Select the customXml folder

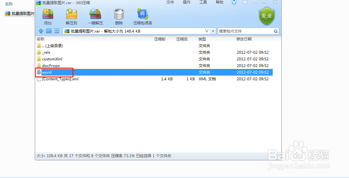pyautogui.click(x=154, y=59)
